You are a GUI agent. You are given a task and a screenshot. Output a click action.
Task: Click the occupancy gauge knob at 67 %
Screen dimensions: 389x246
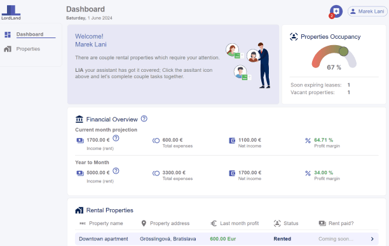click(x=343, y=51)
